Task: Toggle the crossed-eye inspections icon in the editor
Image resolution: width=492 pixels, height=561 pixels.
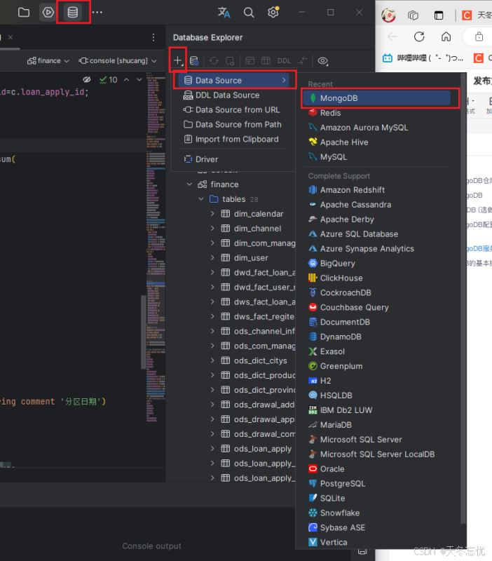Action: [x=87, y=80]
